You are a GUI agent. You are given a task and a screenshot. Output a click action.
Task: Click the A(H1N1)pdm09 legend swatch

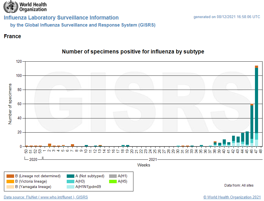coord(70,187)
